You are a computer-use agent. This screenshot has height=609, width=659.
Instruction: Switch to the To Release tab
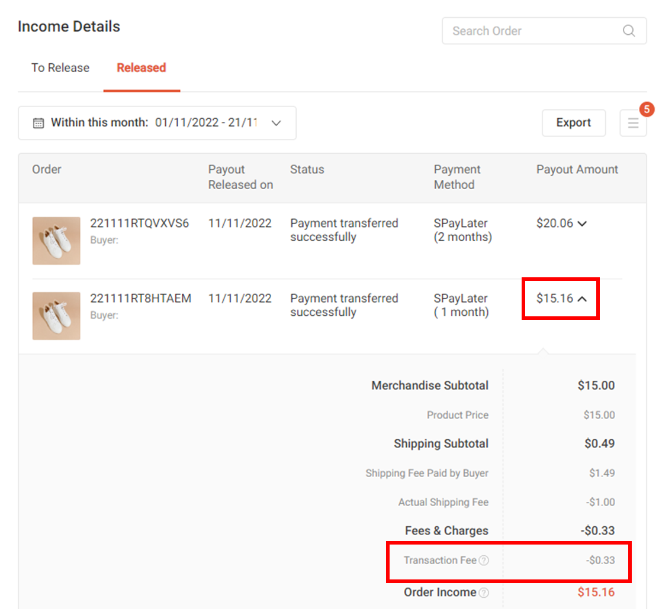point(60,67)
